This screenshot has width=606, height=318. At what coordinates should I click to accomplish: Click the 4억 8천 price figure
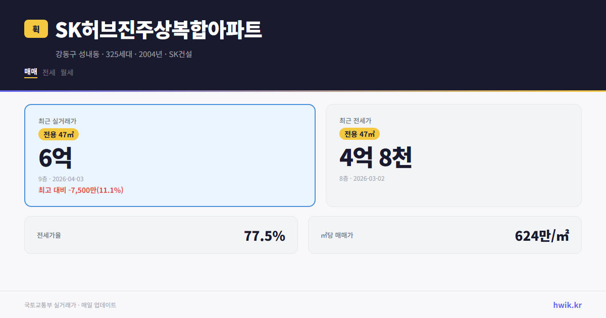[x=376, y=157]
